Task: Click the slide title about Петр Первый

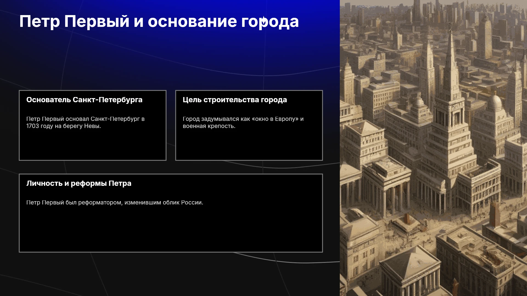Action: (x=159, y=22)
